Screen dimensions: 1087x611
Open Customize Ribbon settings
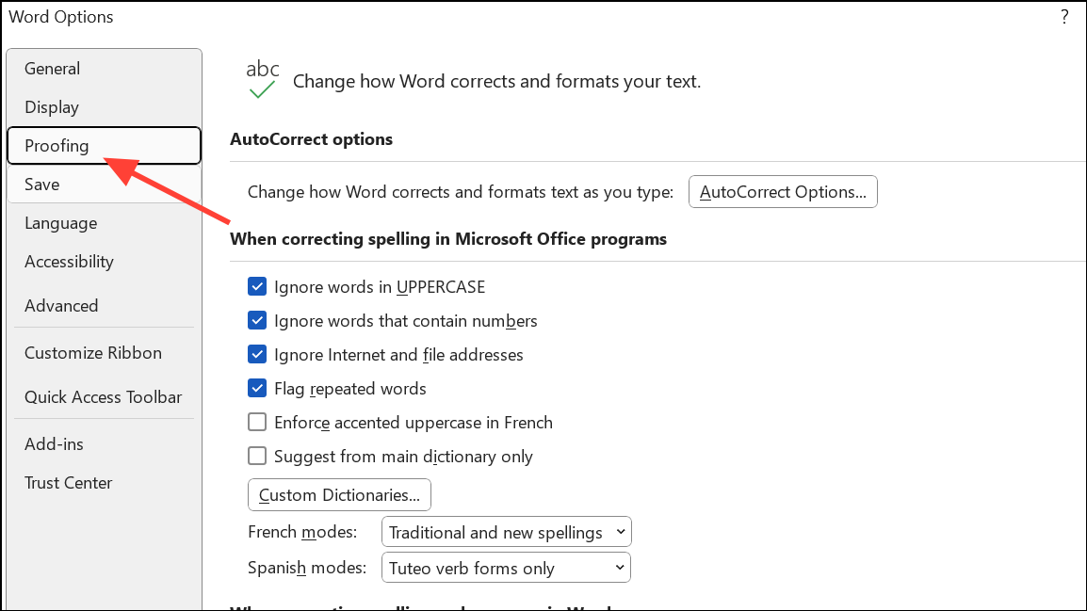coord(104,353)
